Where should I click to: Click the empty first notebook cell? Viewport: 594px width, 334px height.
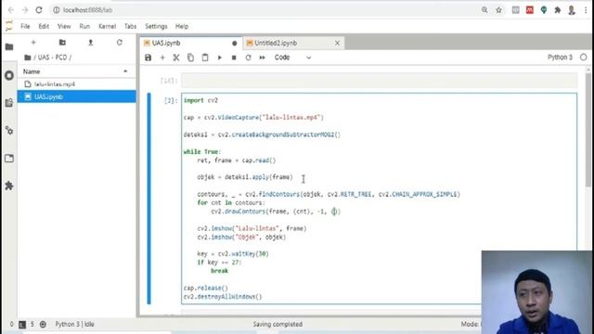[380, 81]
